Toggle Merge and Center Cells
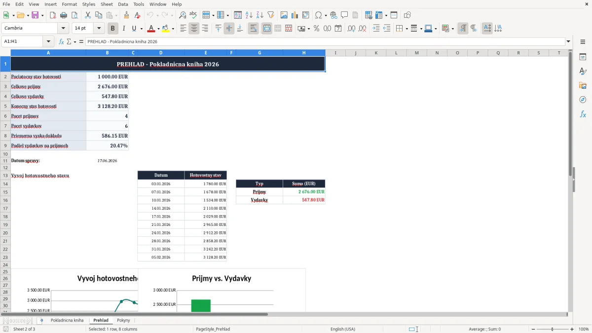 pos(267,29)
